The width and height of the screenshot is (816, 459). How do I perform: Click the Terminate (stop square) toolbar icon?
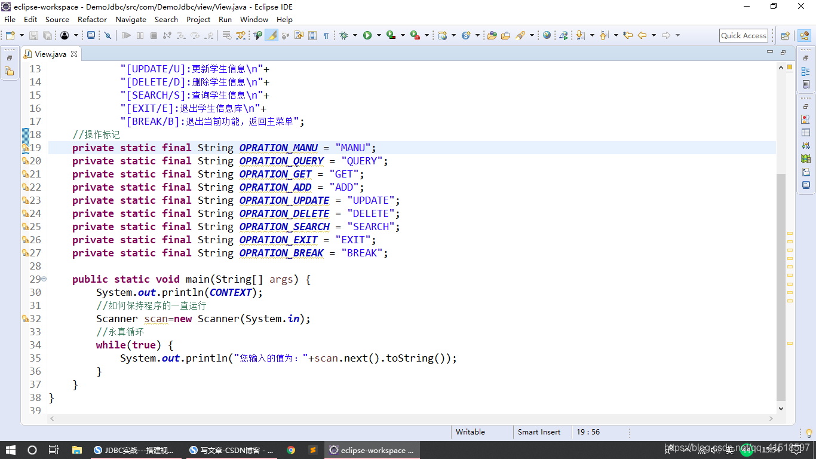tap(154, 36)
